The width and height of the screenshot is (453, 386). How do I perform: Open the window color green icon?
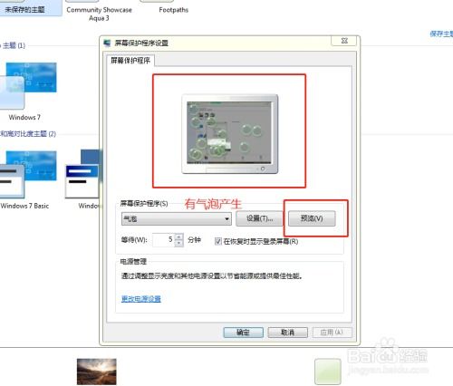(x=328, y=372)
